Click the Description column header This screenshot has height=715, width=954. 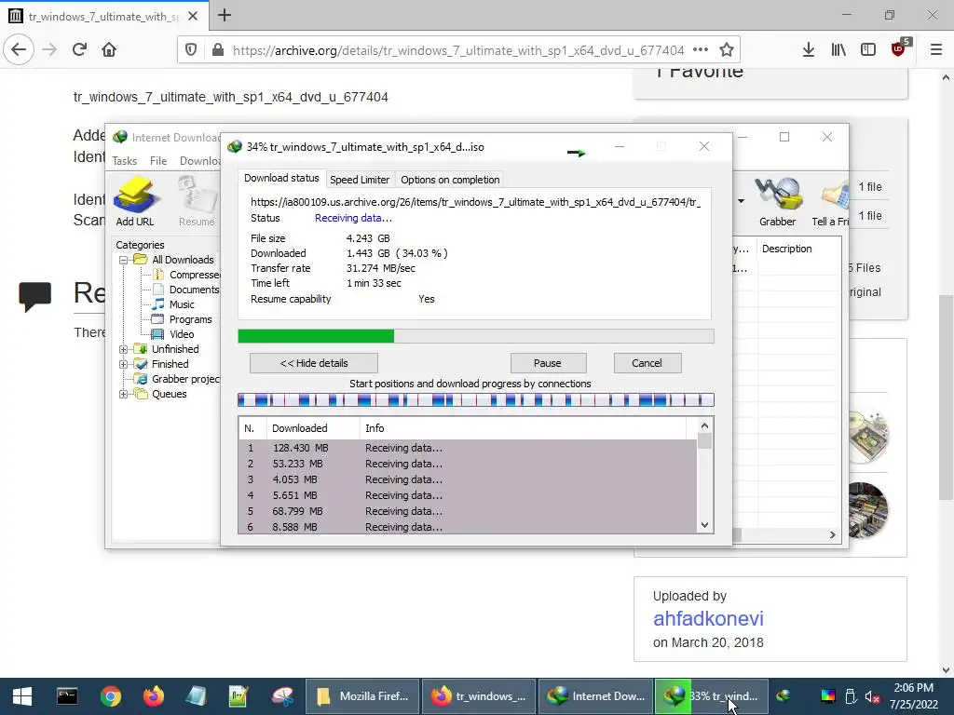pos(798,249)
